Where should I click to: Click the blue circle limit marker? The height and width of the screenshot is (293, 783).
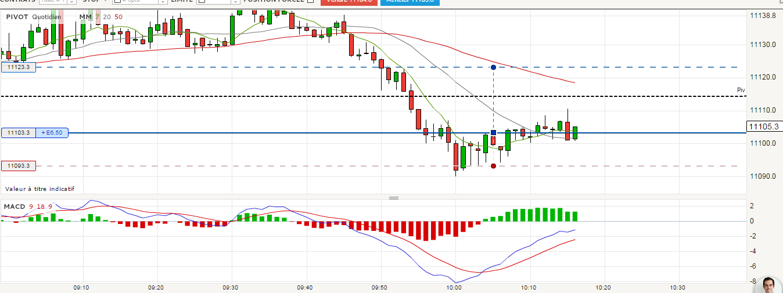(x=493, y=67)
